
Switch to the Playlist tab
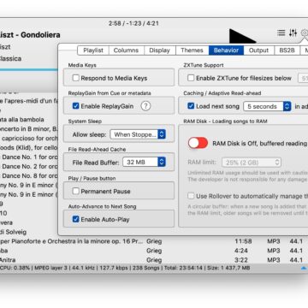[93, 50]
